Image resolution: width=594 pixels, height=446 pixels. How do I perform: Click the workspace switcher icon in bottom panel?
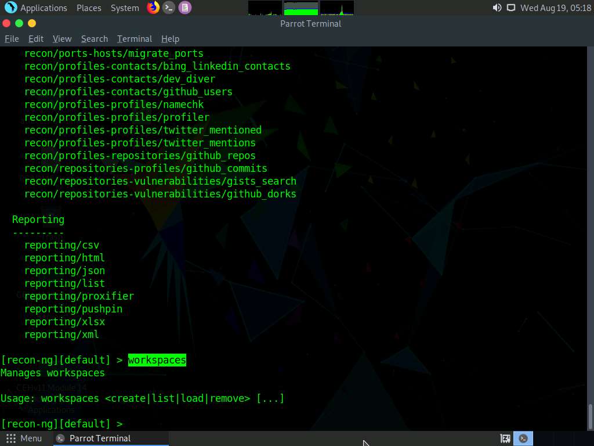coord(505,438)
